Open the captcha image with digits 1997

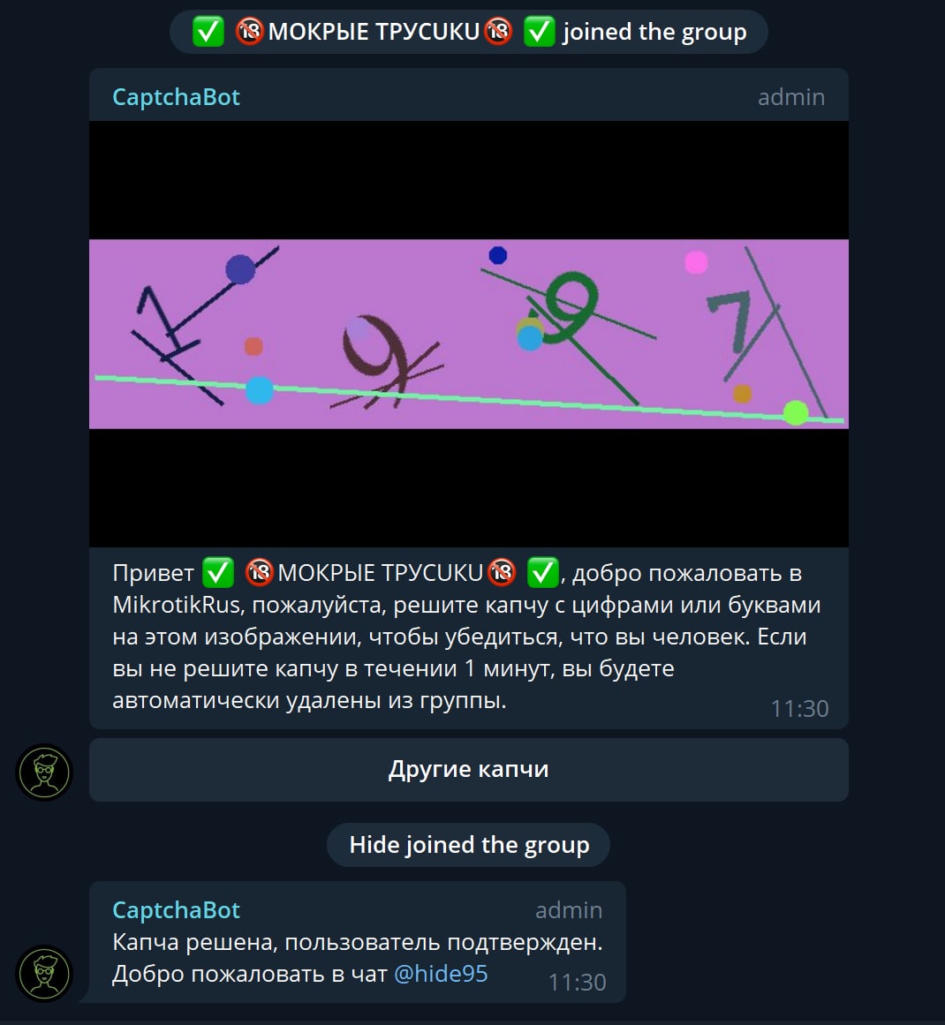click(x=469, y=334)
